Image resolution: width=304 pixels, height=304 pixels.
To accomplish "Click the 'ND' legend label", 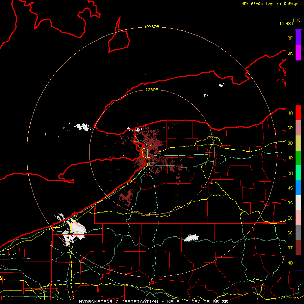I will [290, 263].
